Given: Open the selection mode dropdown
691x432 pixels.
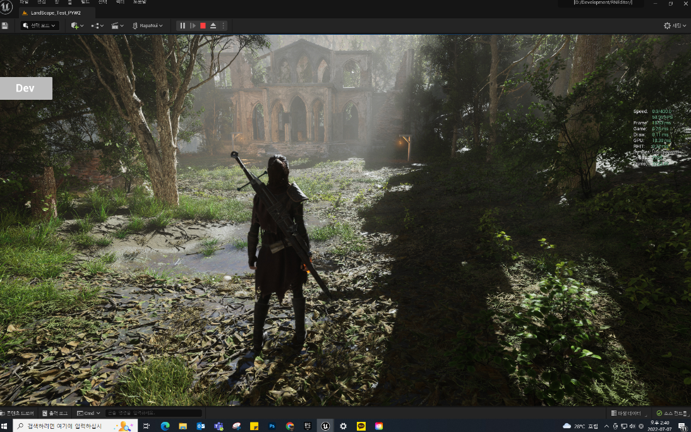Looking at the screenshot, I should tap(40, 25).
